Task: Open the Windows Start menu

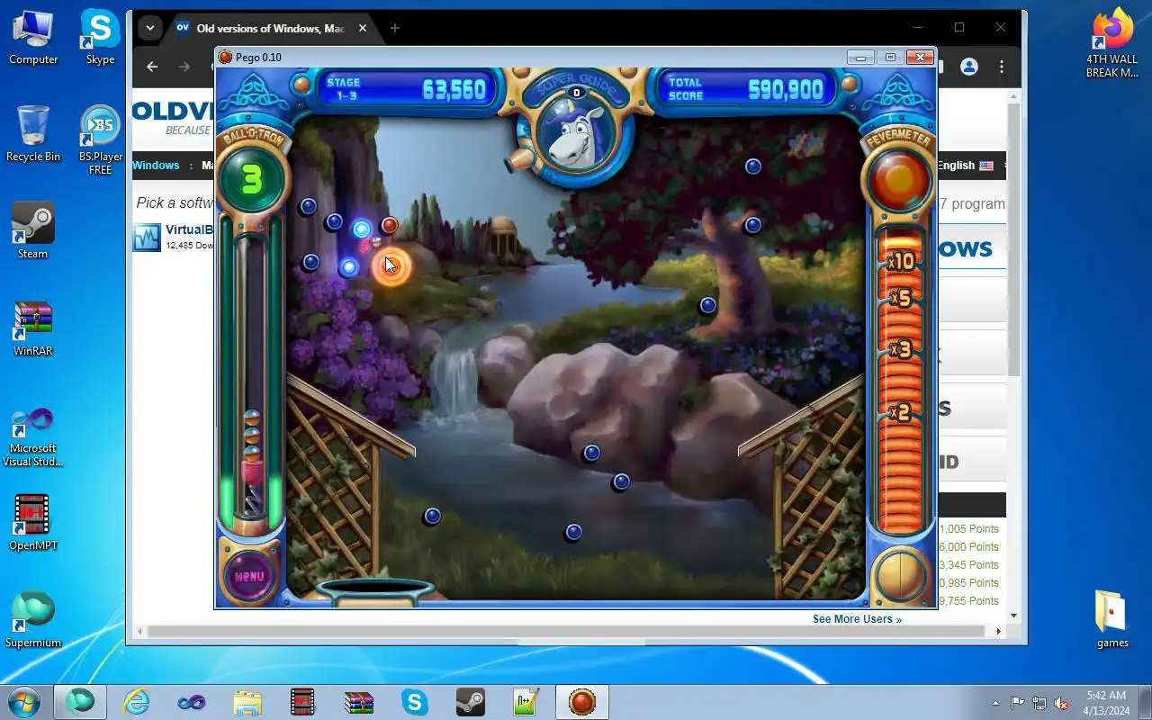Action: 24,701
